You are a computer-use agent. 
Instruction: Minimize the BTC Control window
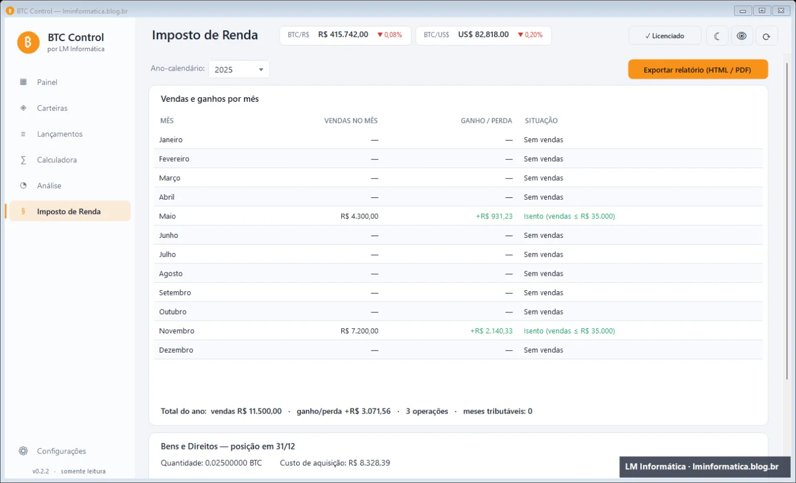coord(743,10)
